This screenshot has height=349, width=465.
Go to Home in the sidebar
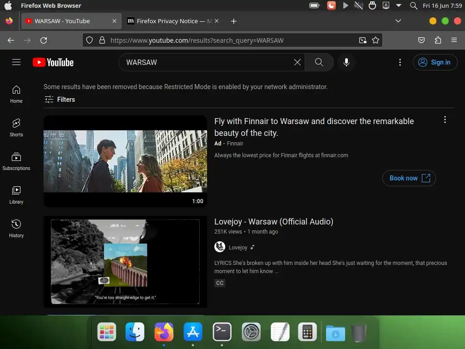tap(16, 95)
